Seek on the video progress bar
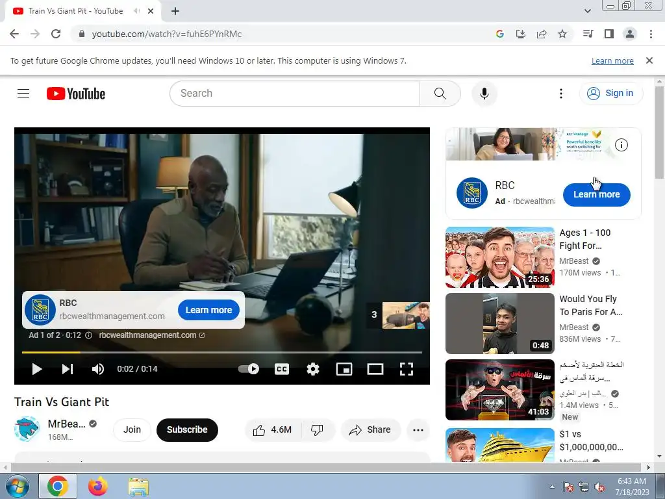The height and width of the screenshot is (499, 665). click(222, 352)
